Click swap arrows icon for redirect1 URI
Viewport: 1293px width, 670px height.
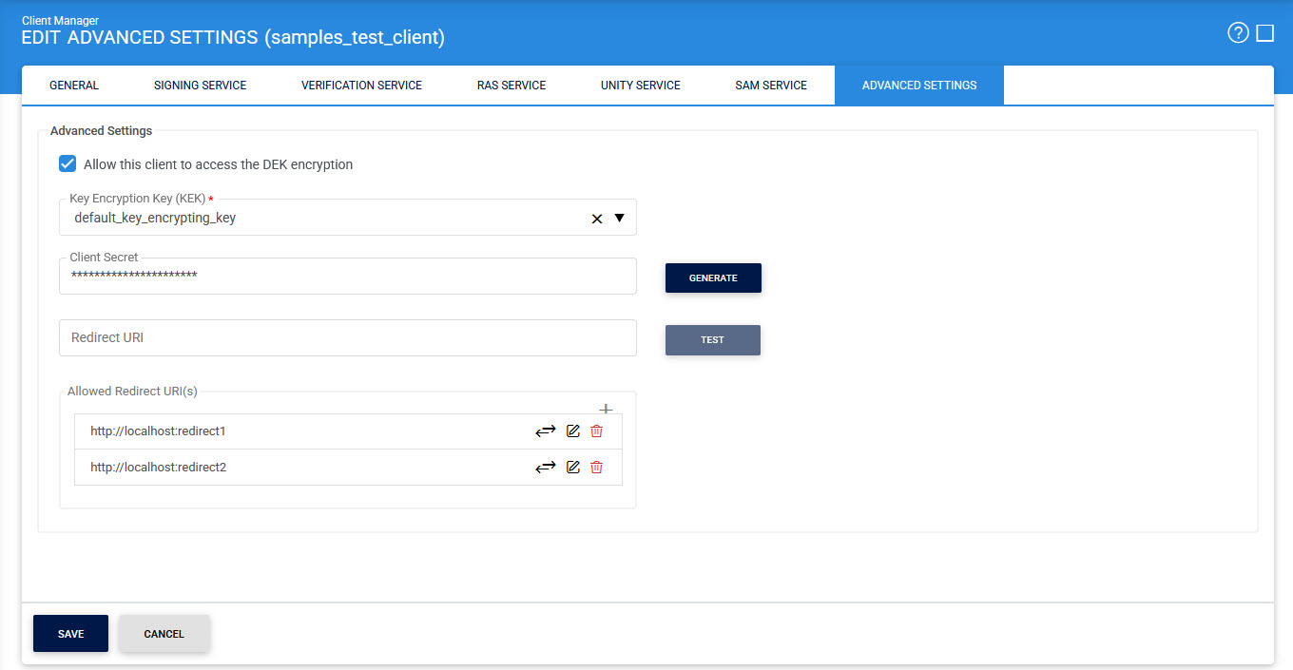(x=545, y=431)
